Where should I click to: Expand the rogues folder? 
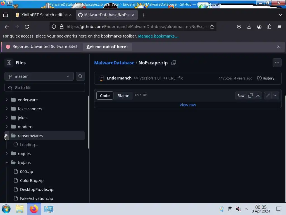click(x=7, y=154)
